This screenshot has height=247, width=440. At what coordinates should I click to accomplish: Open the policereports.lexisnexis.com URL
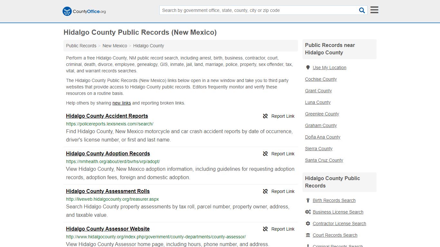point(110,124)
